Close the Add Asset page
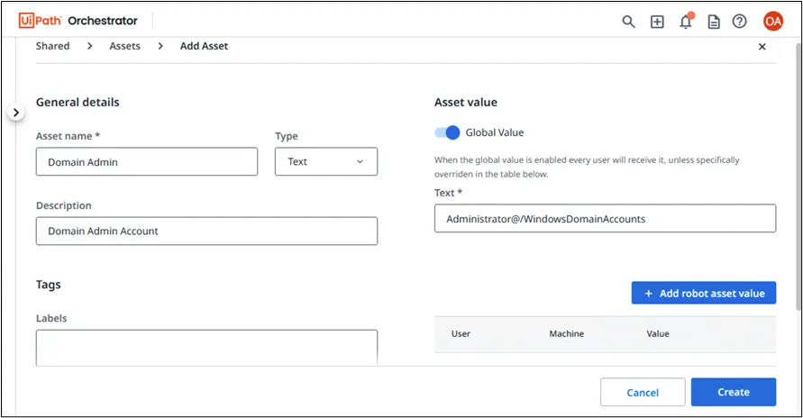Screen dimensions: 803x418 coord(762,47)
